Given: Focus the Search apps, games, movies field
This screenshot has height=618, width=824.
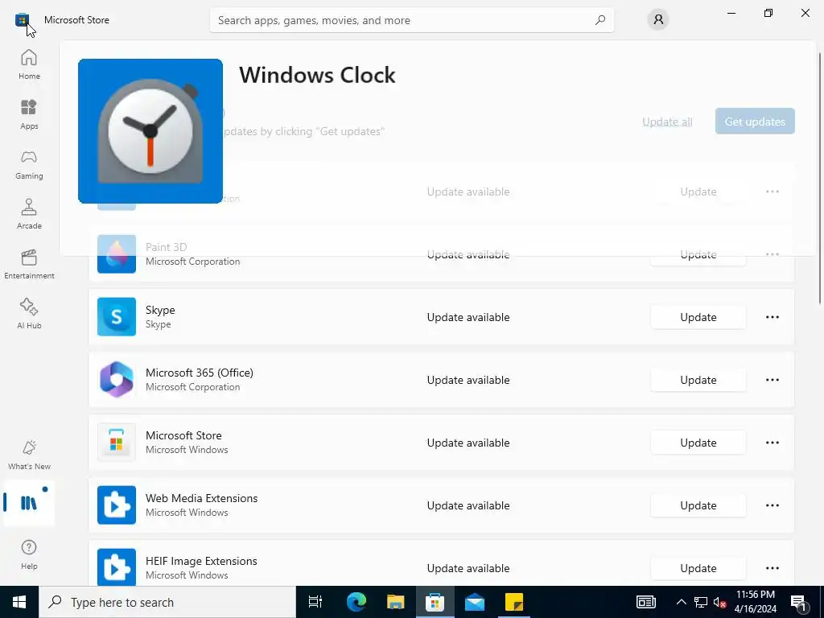Looking at the screenshot, I should click(411, 20).
